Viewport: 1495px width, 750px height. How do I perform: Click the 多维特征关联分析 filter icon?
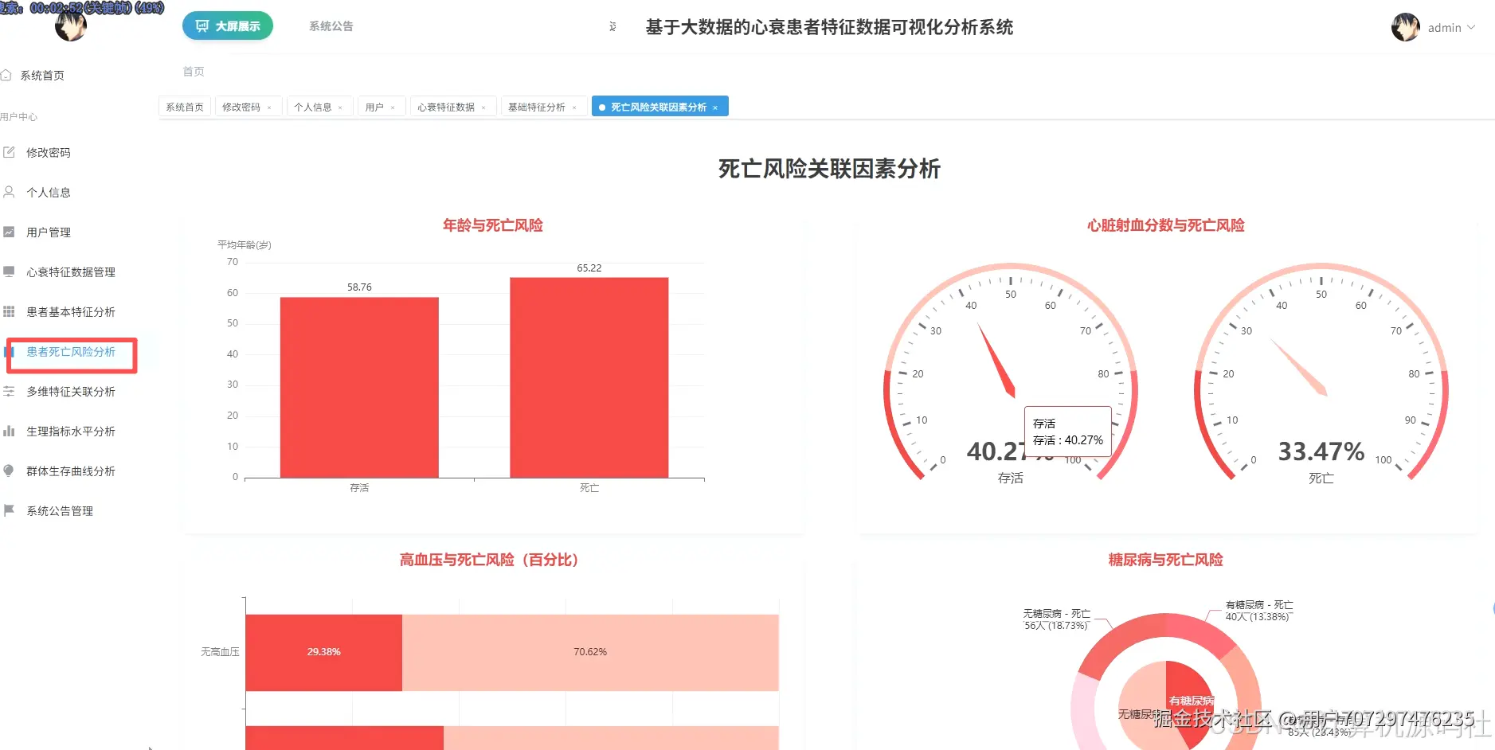[9, 391]
